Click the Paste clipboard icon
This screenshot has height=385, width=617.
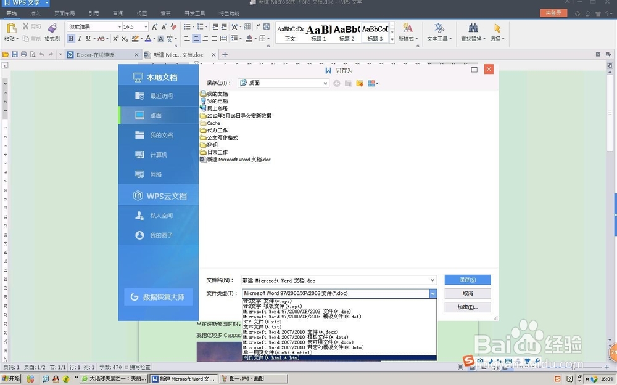click(11, 28)
